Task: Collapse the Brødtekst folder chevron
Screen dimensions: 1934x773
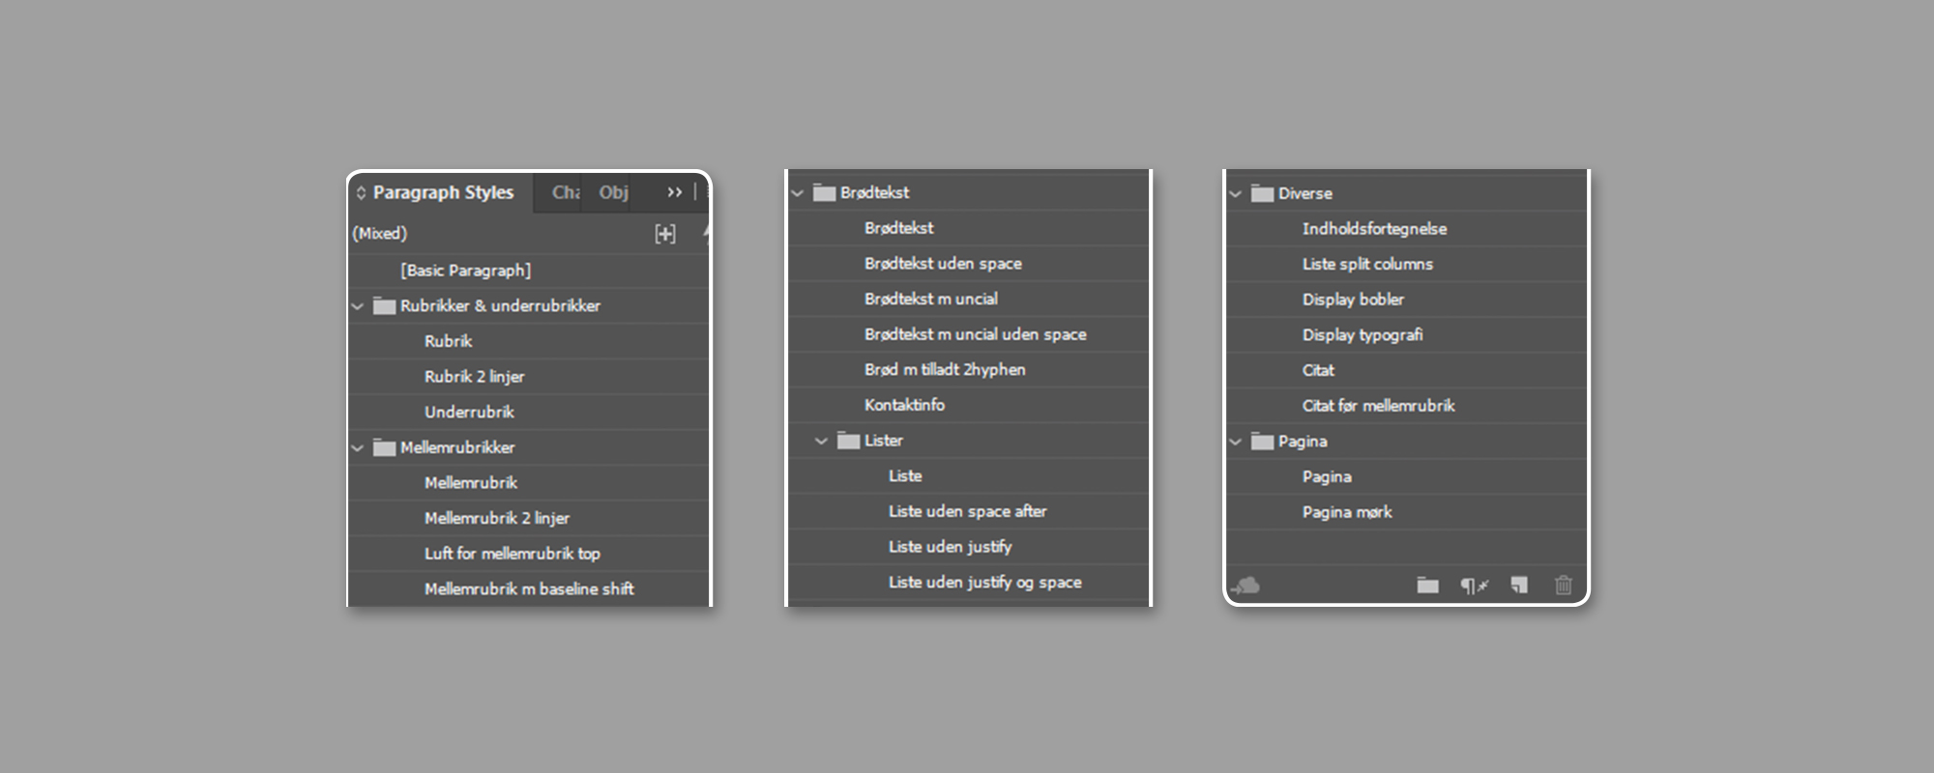Action: pos(798,193)
